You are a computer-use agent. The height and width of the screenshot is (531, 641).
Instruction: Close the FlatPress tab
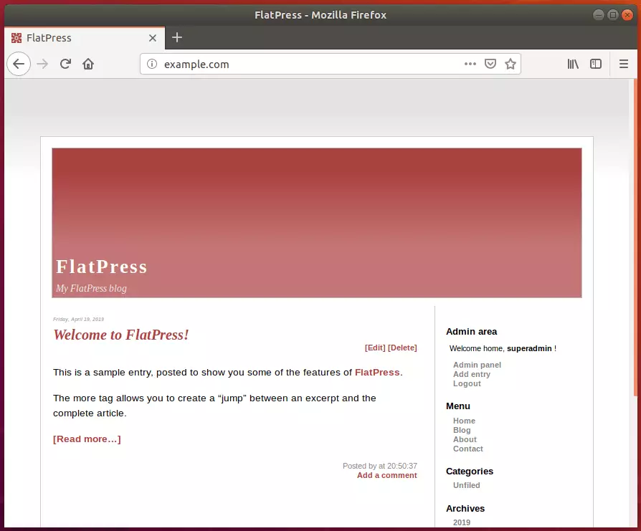click(x=153, y=38)
